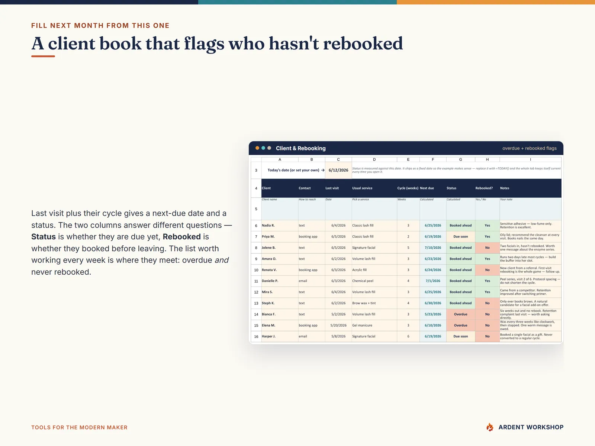Select column H header
This screenshot has height=446, width=595.
click(487, 159)
